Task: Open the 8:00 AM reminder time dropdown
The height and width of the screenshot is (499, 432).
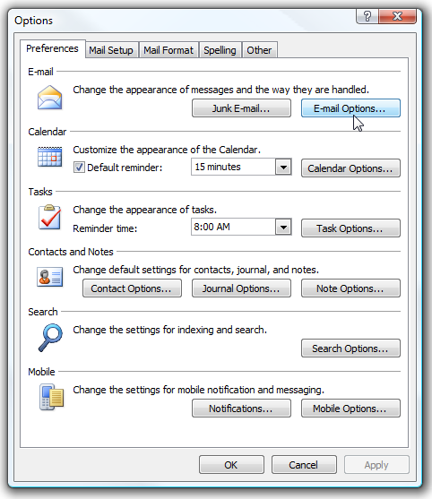Action: click(283, 227)
